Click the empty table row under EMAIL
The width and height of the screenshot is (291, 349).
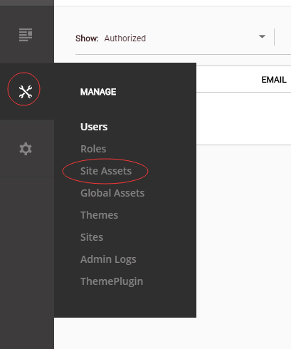tap(243, 118)
